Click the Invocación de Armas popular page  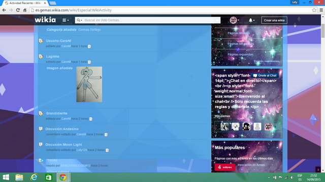[251, 165]
